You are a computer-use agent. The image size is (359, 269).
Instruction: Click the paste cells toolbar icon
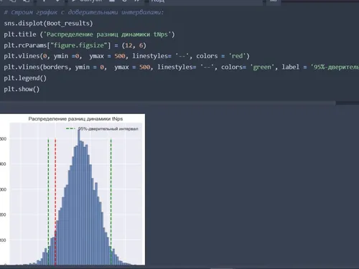tap(27, 1)
